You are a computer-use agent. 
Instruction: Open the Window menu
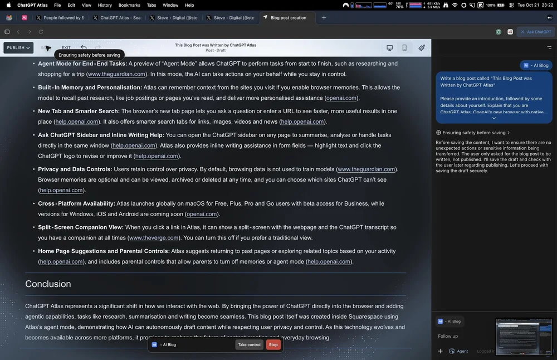(170, 5)
